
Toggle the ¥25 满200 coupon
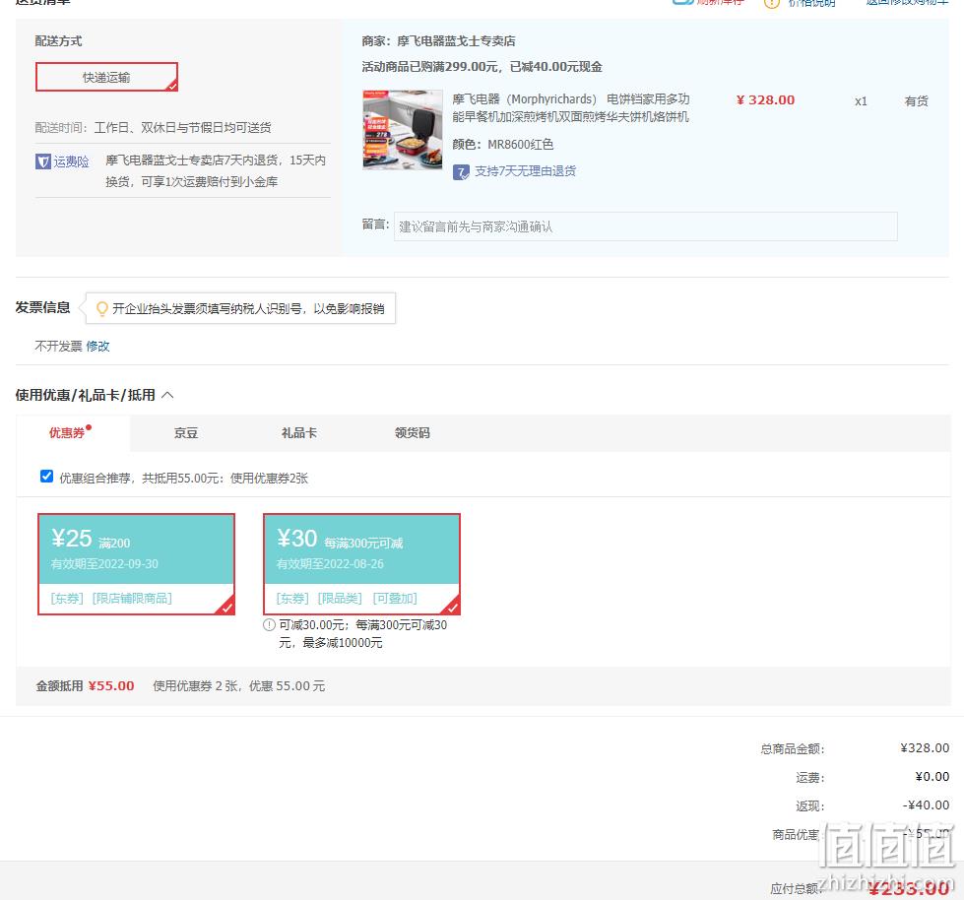137,563
